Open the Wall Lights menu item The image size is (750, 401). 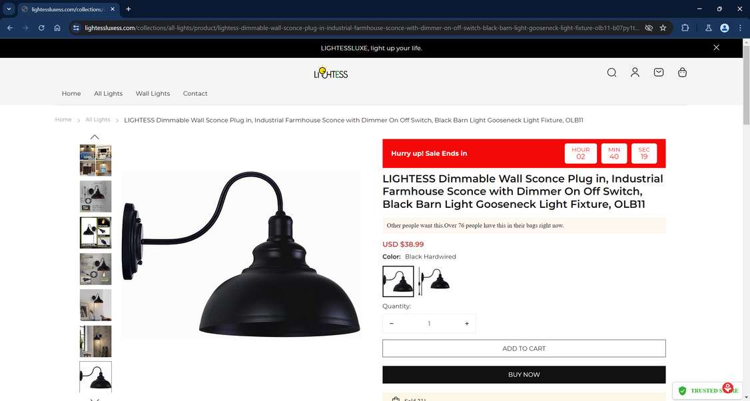pos(153,93)
